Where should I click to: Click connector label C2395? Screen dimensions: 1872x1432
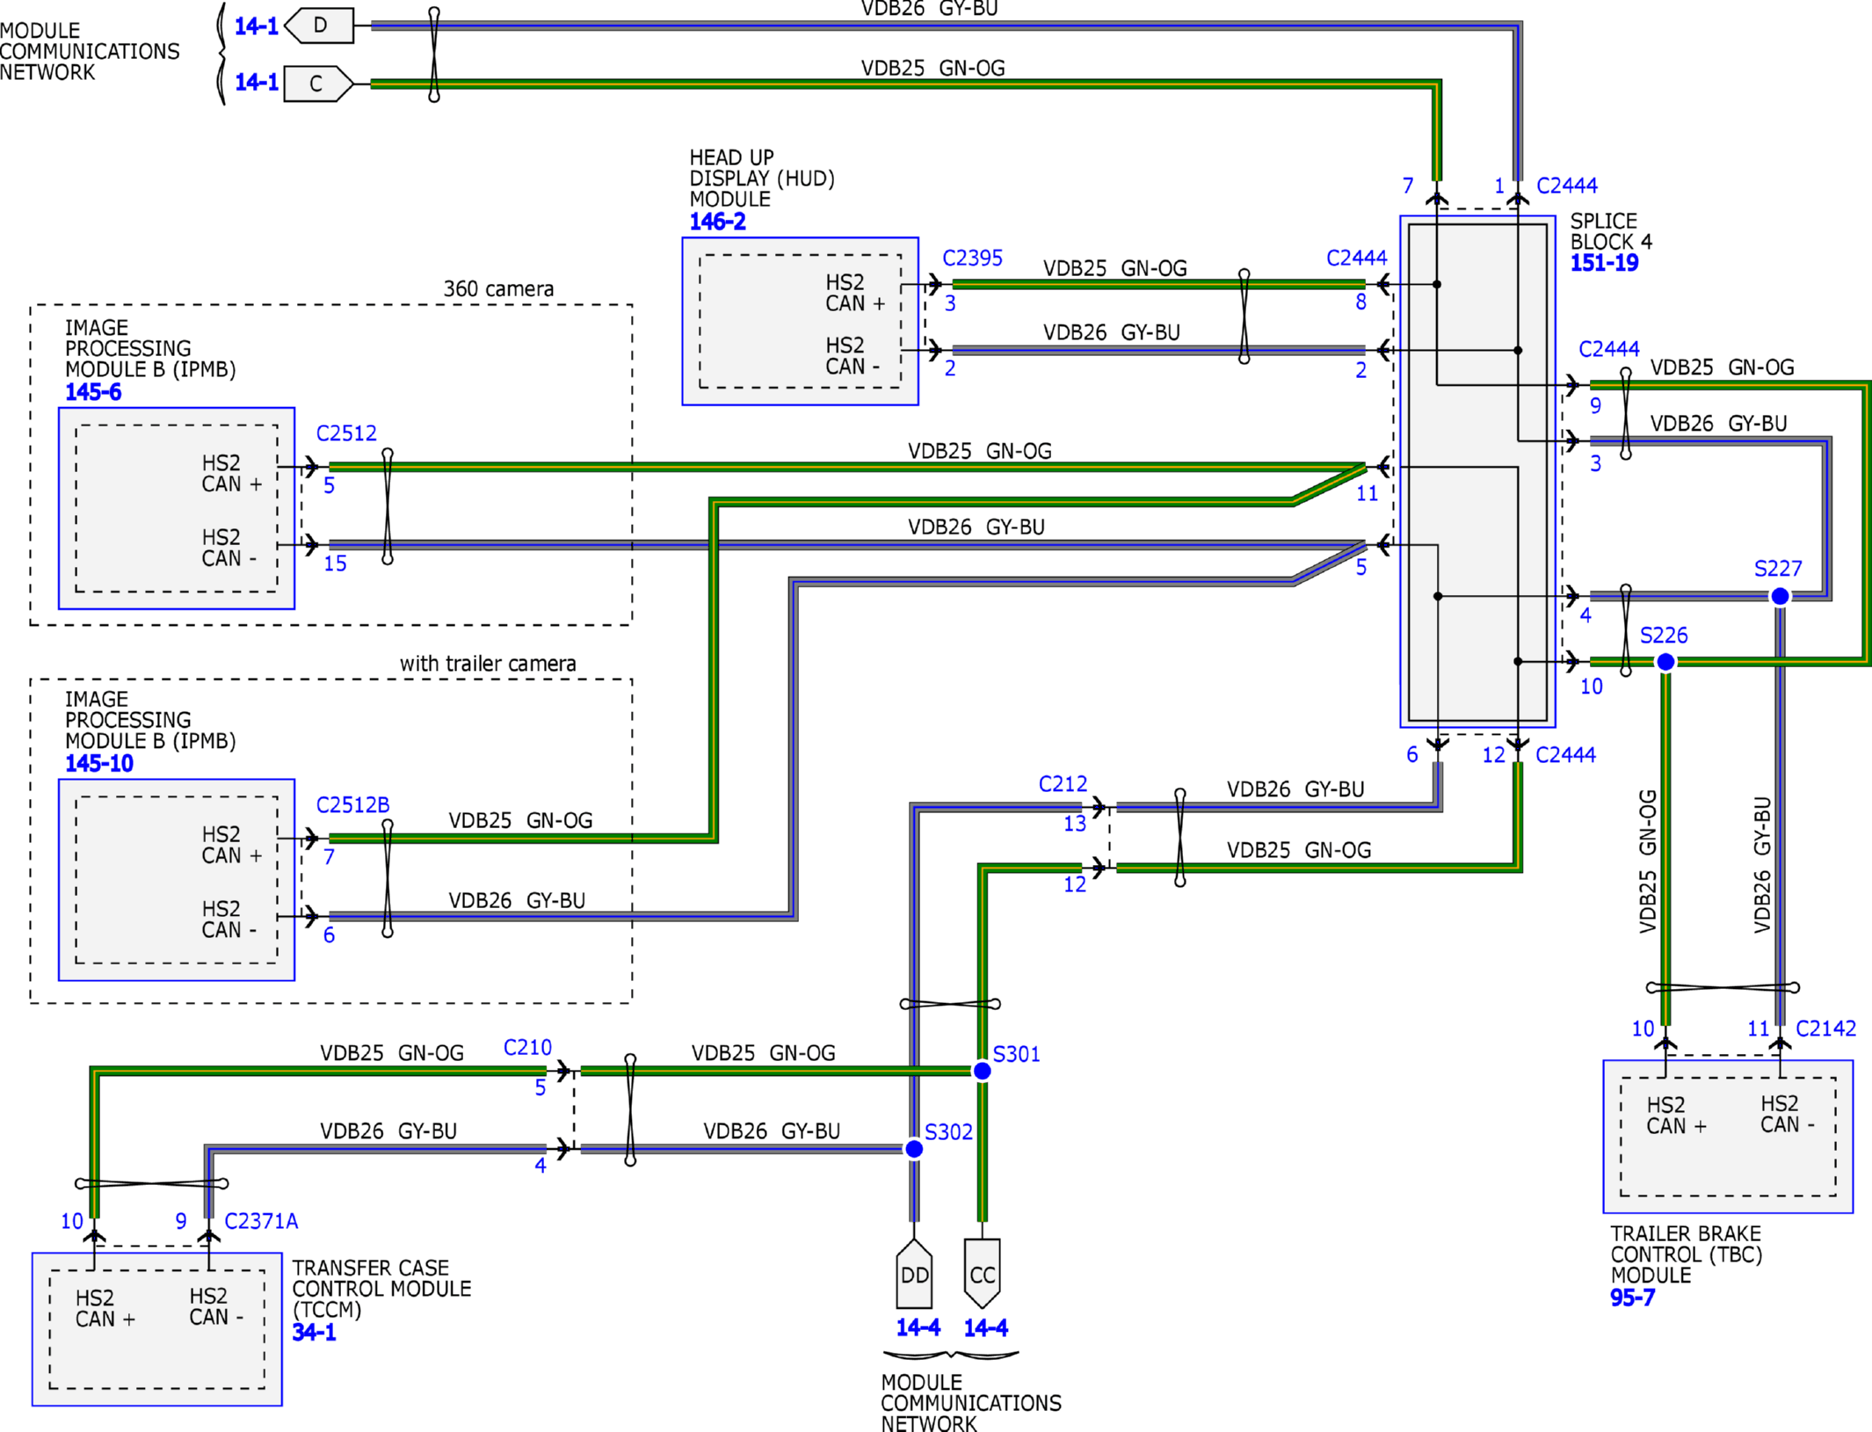(x=972, y=258)
